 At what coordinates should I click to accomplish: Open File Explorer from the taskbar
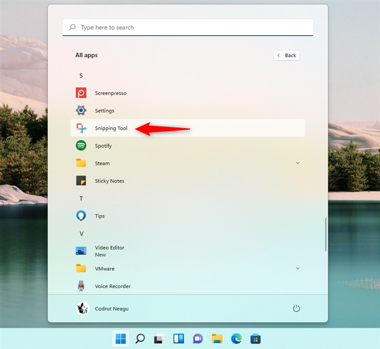tap(217, 339)
